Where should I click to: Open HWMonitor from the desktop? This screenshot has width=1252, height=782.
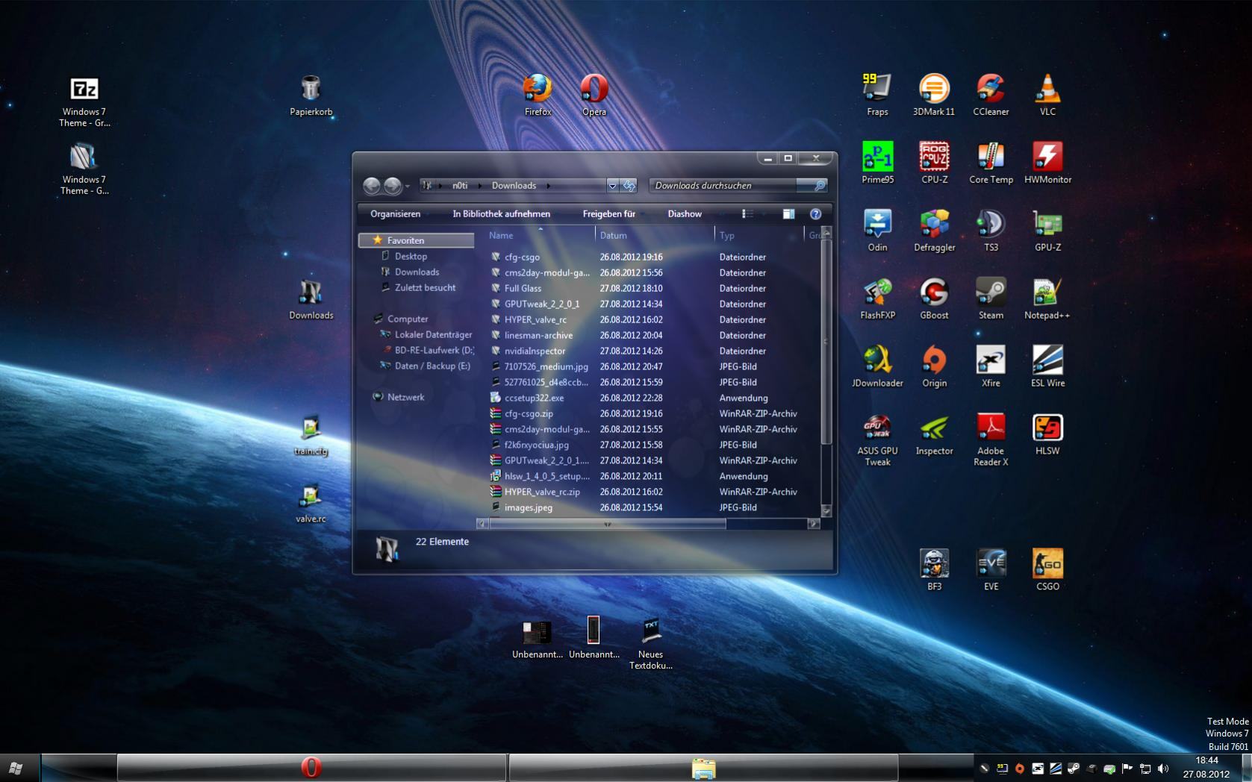1047,163
